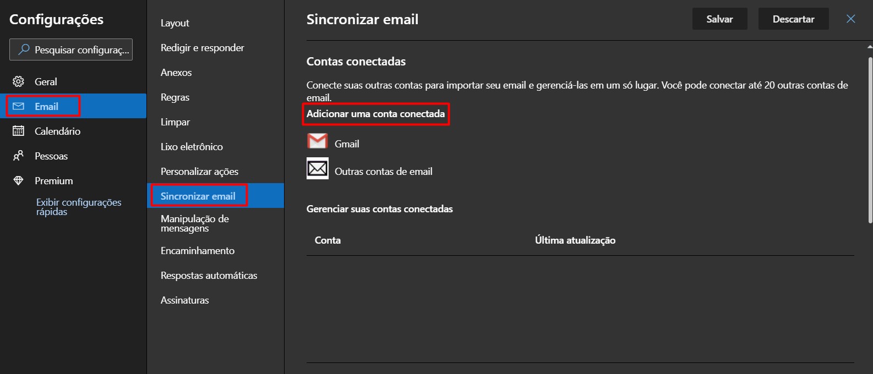Close settings with the X icon

pyautogui.click(x=850, y=19)
